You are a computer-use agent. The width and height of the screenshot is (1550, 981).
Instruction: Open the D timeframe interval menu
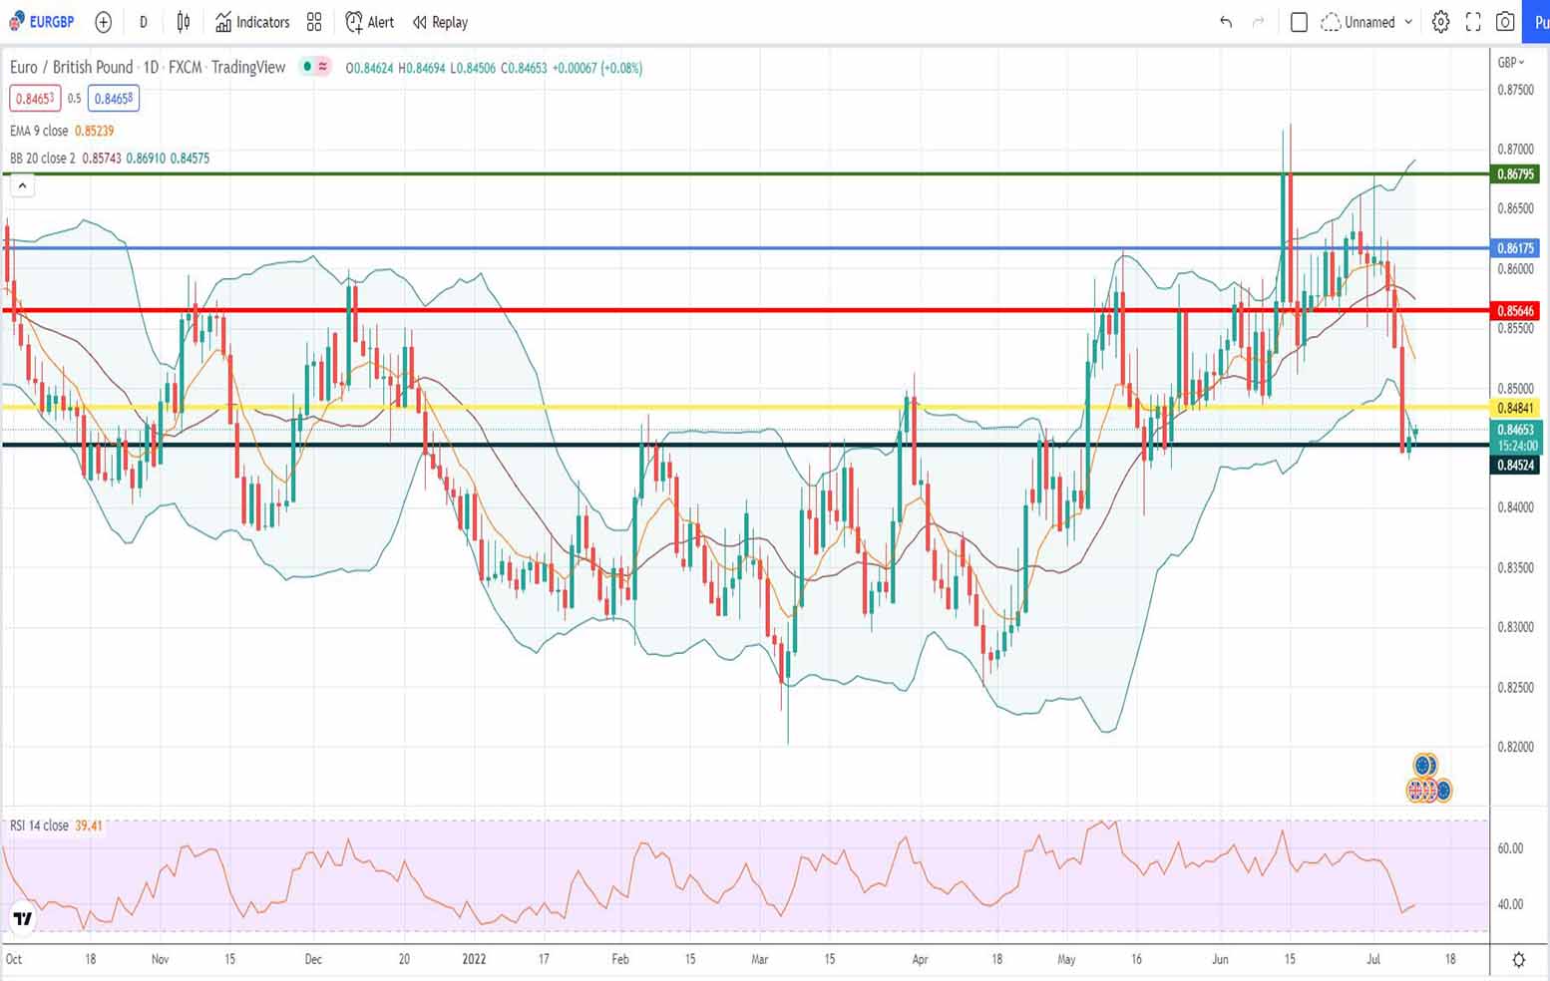(x=143, y=22)
